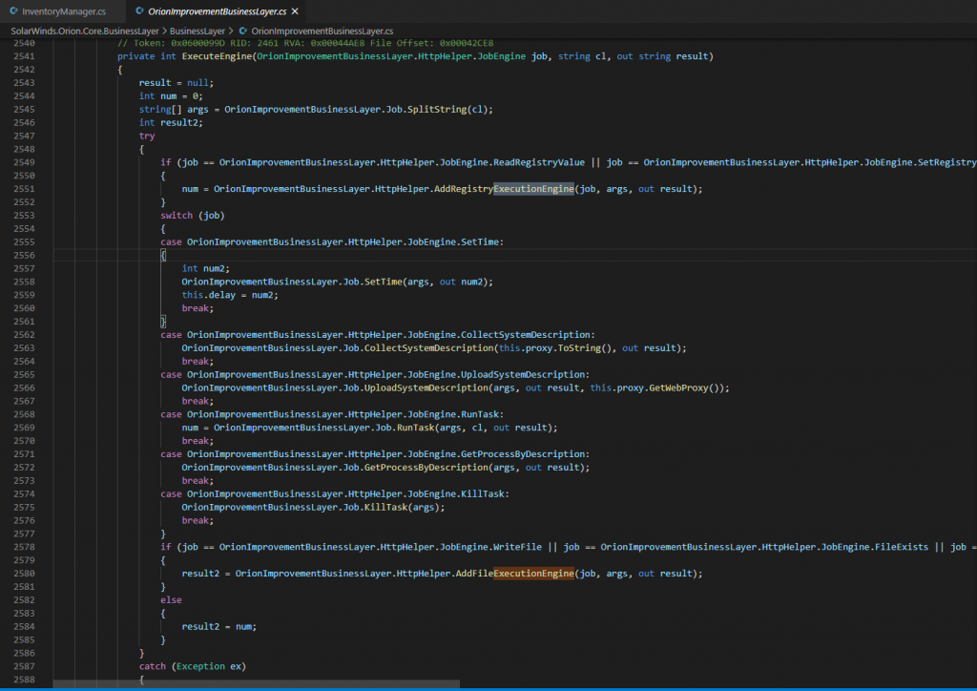Click the this.proxy.ToString() argument

[557, 348]
